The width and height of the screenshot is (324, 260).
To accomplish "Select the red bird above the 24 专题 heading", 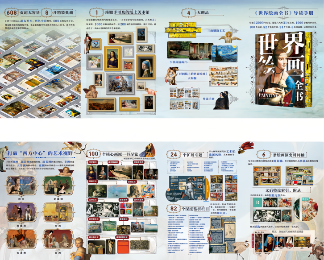I will point(246,147).
